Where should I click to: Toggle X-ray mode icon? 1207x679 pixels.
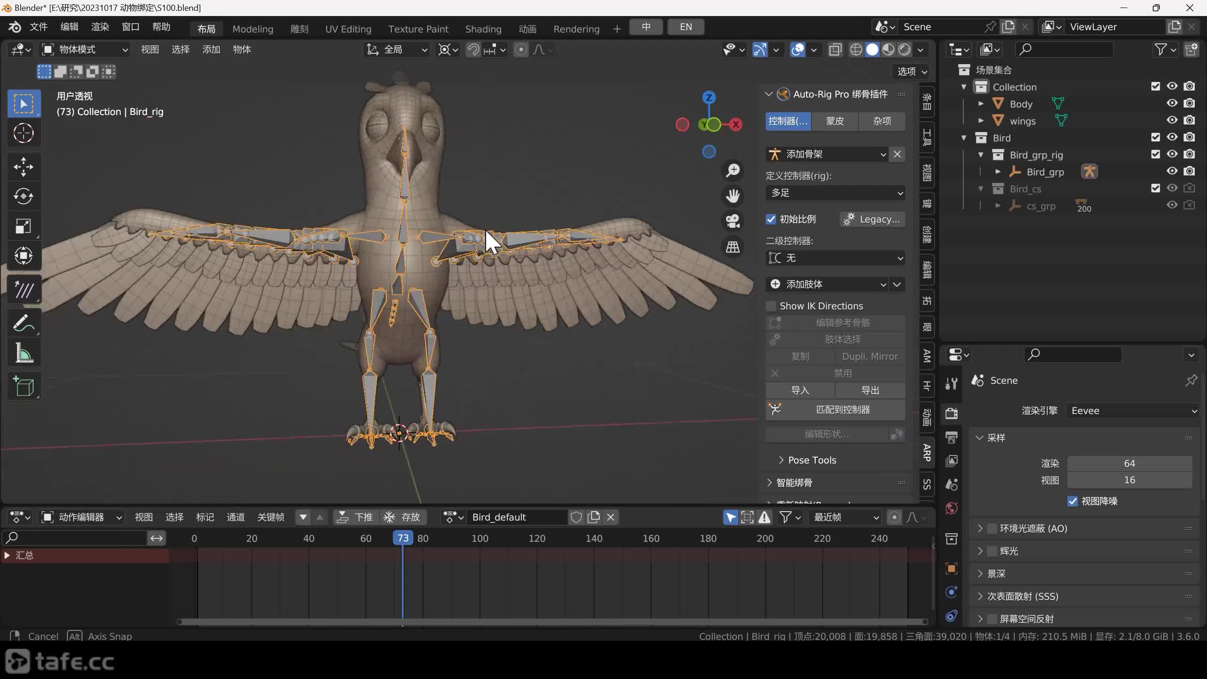835,50
